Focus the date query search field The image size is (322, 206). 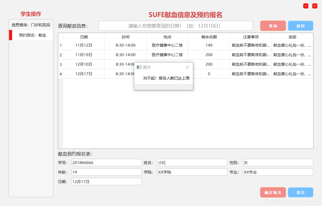(x=176, y=26)
